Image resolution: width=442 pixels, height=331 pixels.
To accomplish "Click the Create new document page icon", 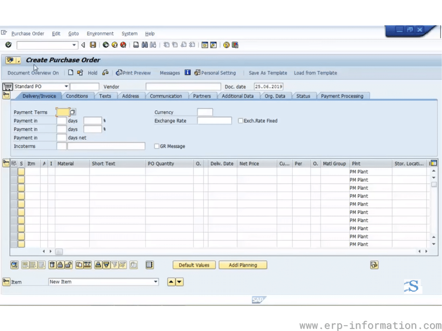I will click(x=71, y=73).
